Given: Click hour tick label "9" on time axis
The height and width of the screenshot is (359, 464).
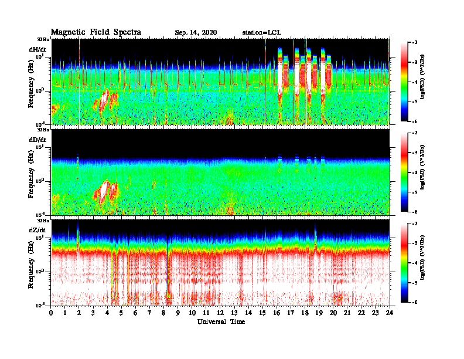Looking at the screenshot, I should coord(178,313).
